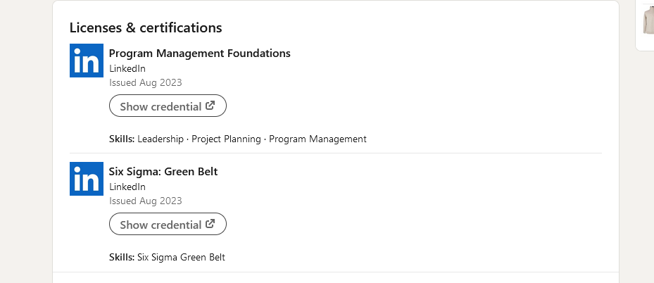Click LinkedIn logo beside Six Sigma: Green Belt

(87, 179)
